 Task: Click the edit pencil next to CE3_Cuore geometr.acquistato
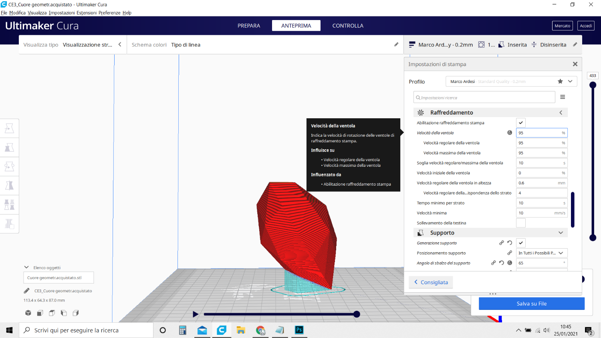click(27, 291)
